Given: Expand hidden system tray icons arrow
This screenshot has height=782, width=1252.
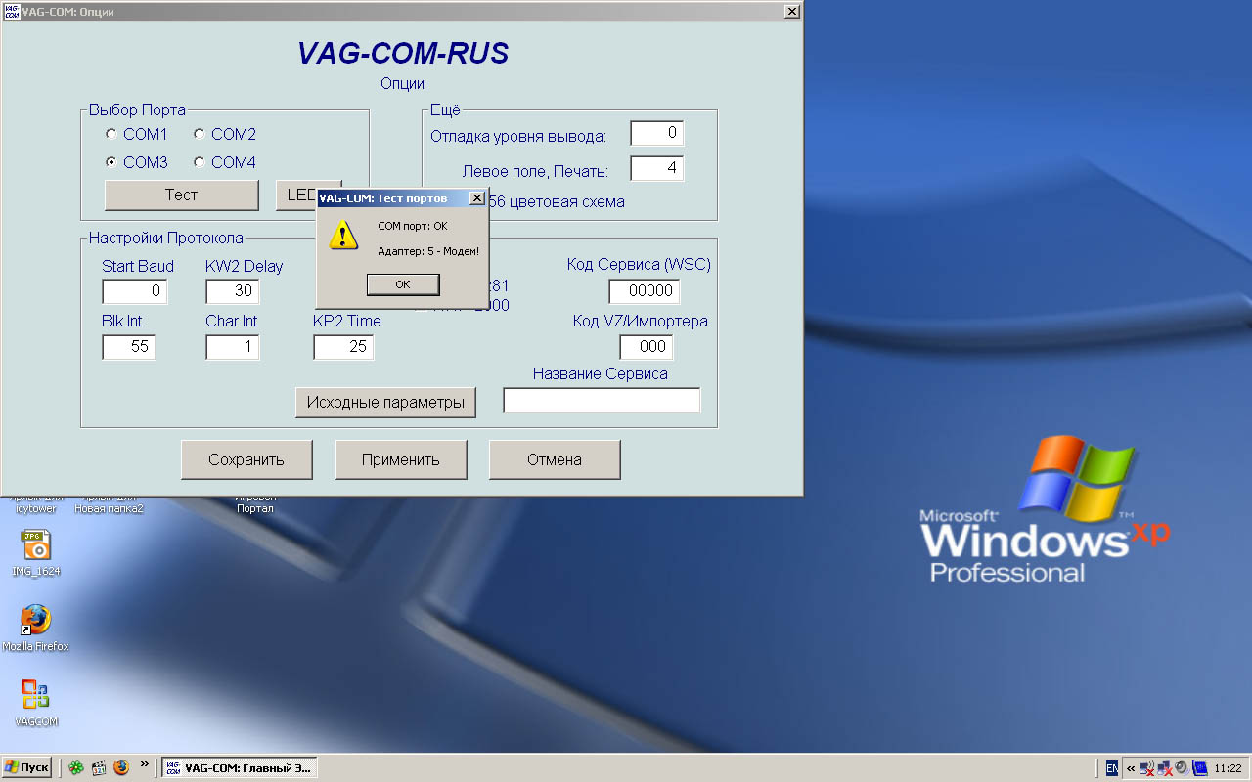Looking at the screenshot, I should [x=1131, y=768].
